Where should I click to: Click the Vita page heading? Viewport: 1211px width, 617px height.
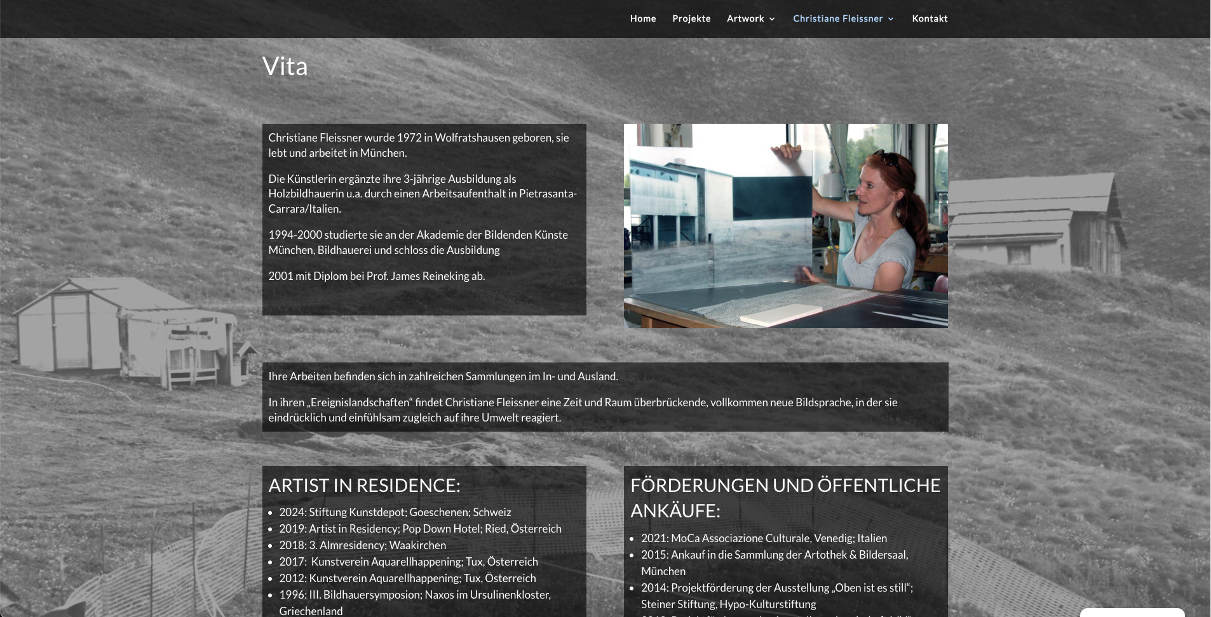click(x=285, y=66)
